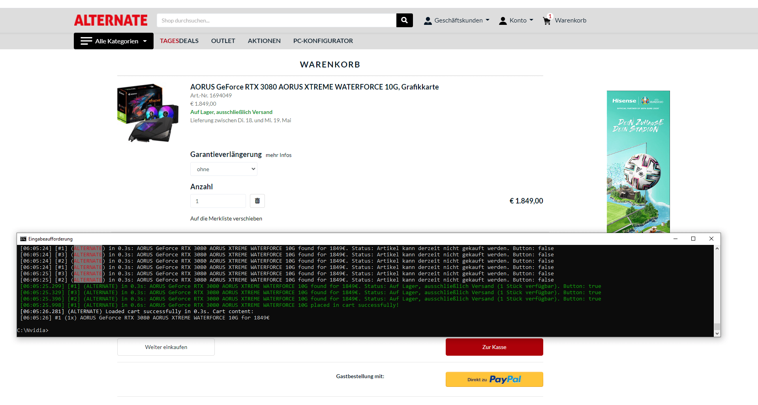
Task: Click the Zur Kasse button
Action: click(x=494, y=347)
